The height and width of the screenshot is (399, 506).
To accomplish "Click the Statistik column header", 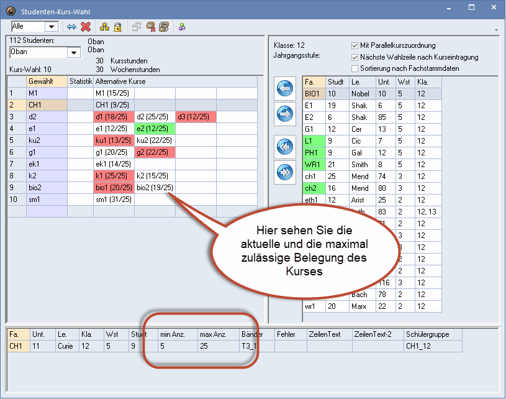I will point(80,81).
